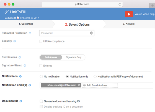Show help for Permissions

click(x=20, y=57)
